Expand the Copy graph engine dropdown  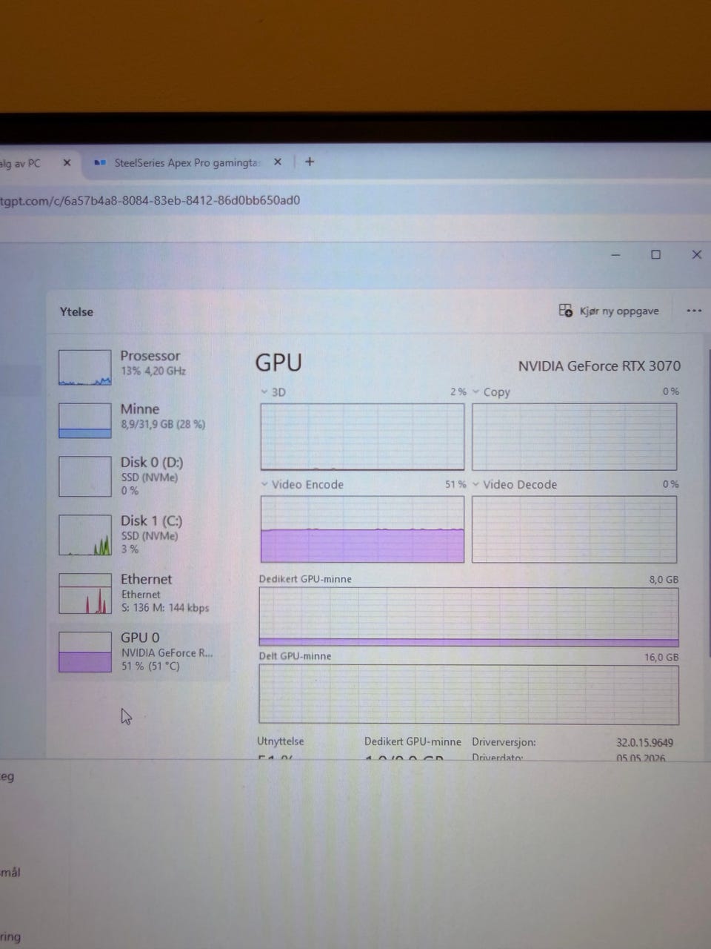[x=476, y=391]
